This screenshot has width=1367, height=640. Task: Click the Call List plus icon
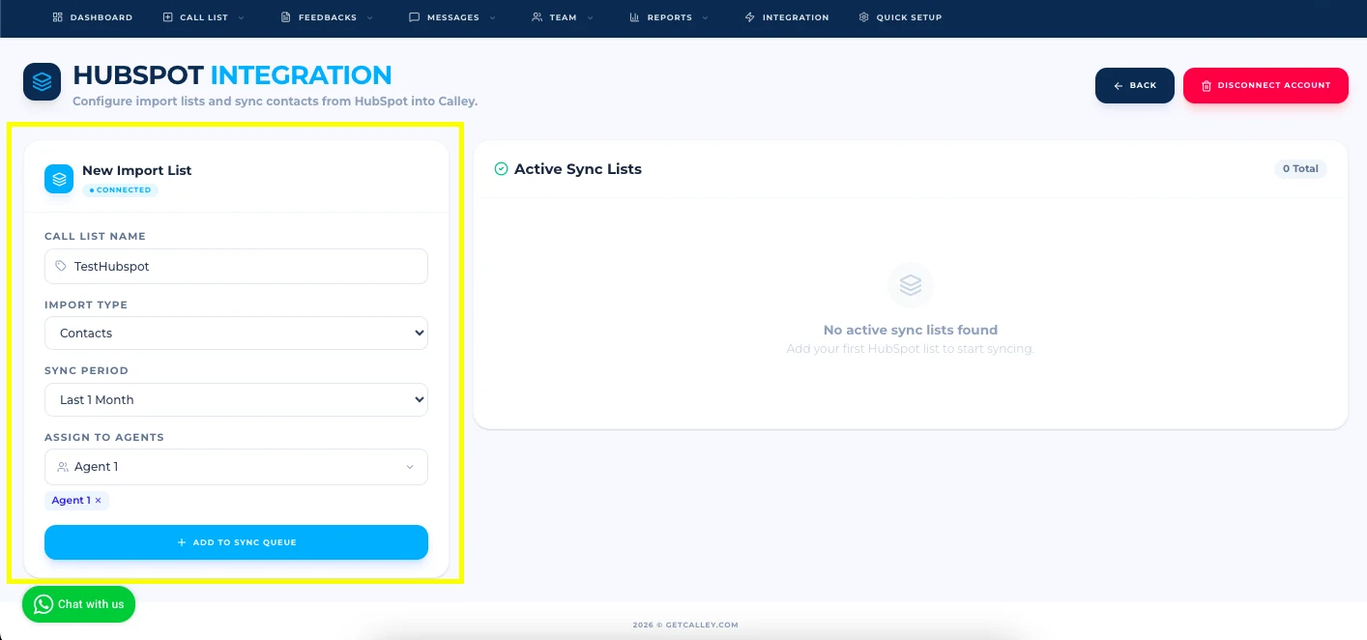pyautogui.click(x=167, y=17)
